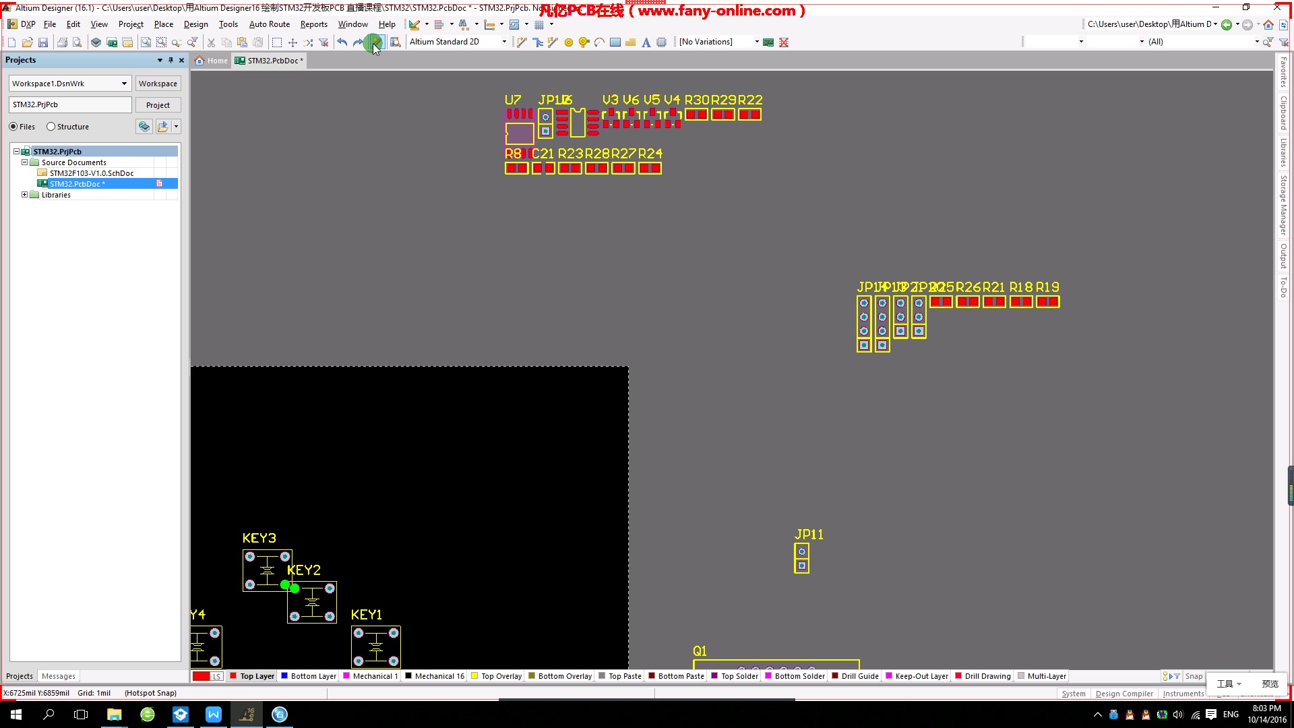Open the Workspace1.DsnWrk dropdown
1294x728 pixels.
[124, 84]
